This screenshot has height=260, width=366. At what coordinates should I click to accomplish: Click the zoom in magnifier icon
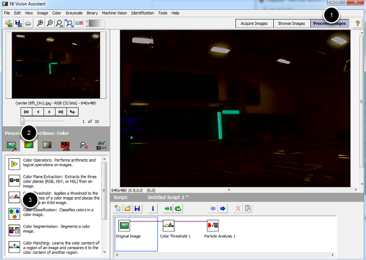pyautogui.click(x=39, y=23)
